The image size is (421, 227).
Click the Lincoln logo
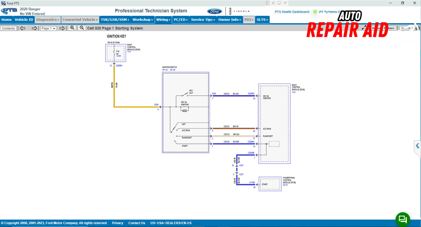tap(239, 11)
